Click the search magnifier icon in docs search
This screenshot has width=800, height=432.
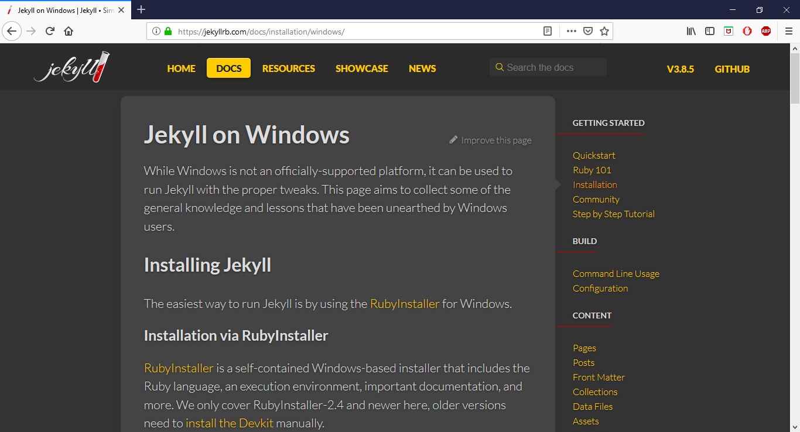(500, 67)
